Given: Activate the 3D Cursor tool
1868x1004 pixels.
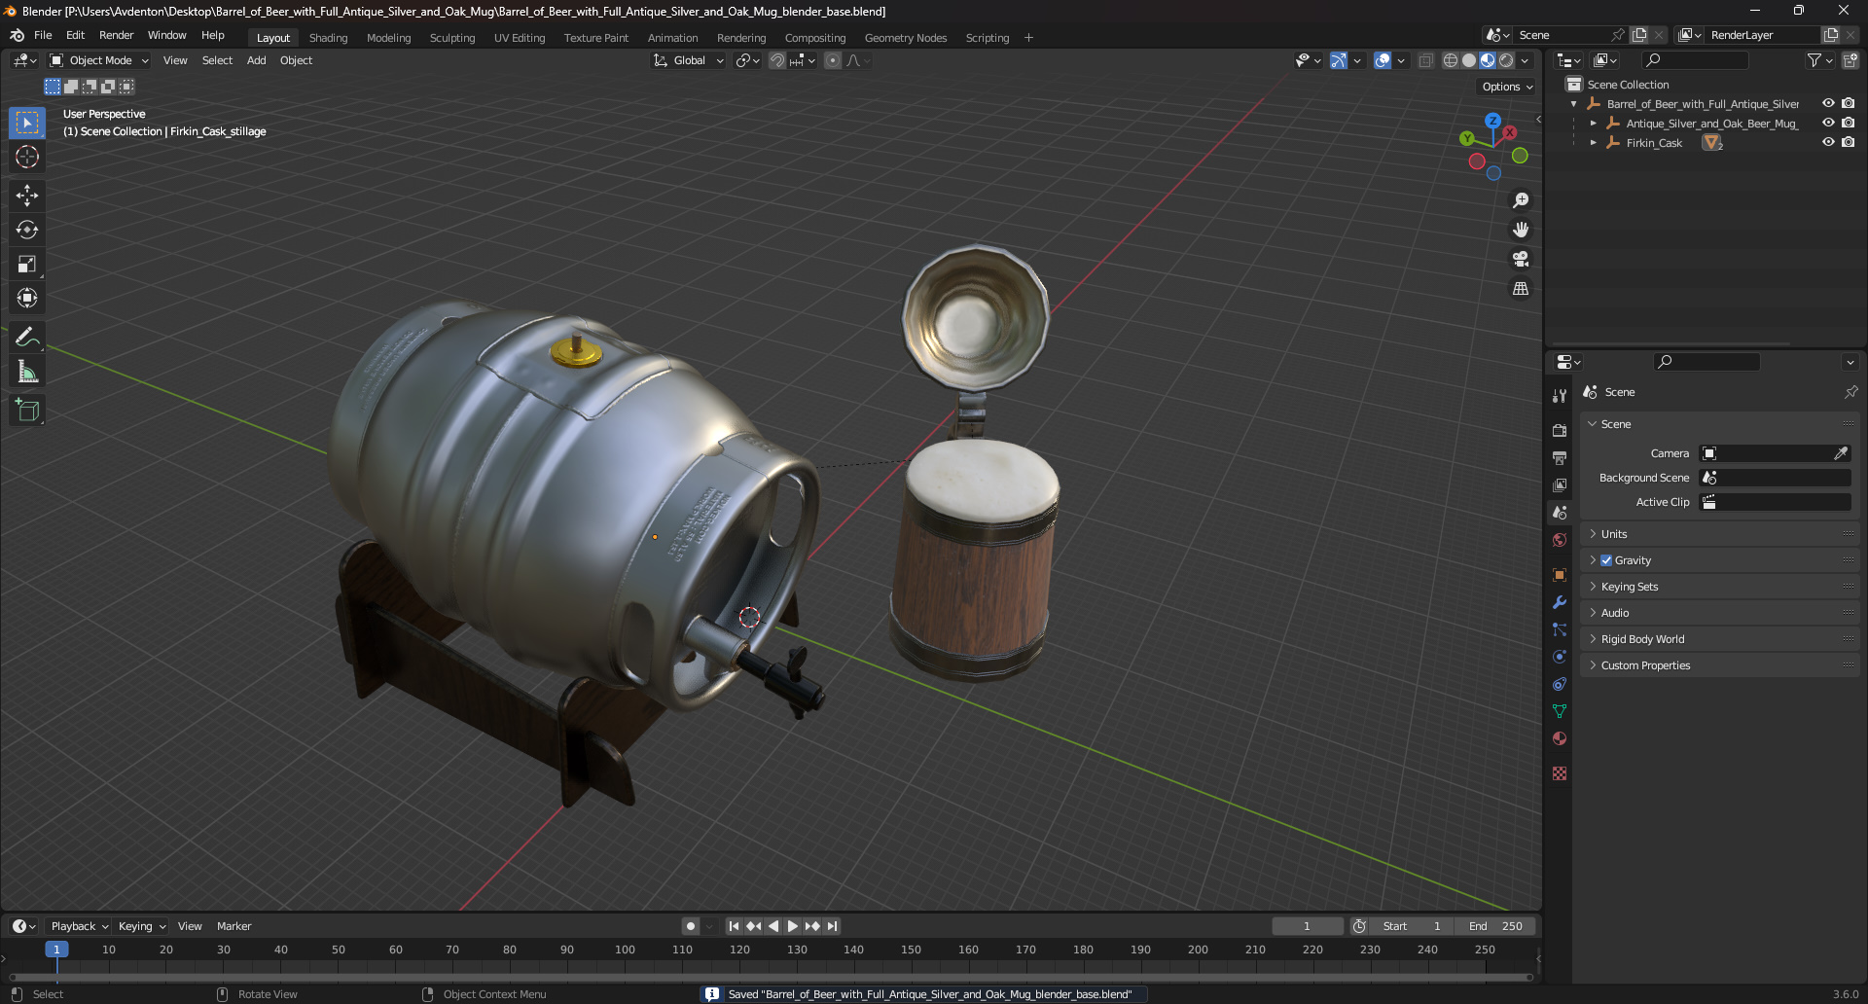Looking at the screenshot, I should tap(27, 157).
